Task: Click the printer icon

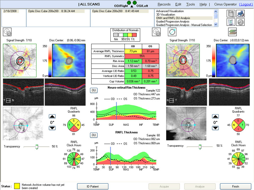Action: [240, 14]
